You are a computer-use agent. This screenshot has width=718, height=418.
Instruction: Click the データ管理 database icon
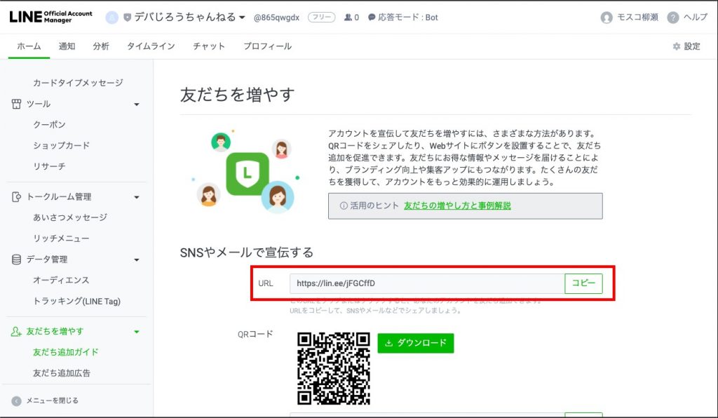click(17, 259)
